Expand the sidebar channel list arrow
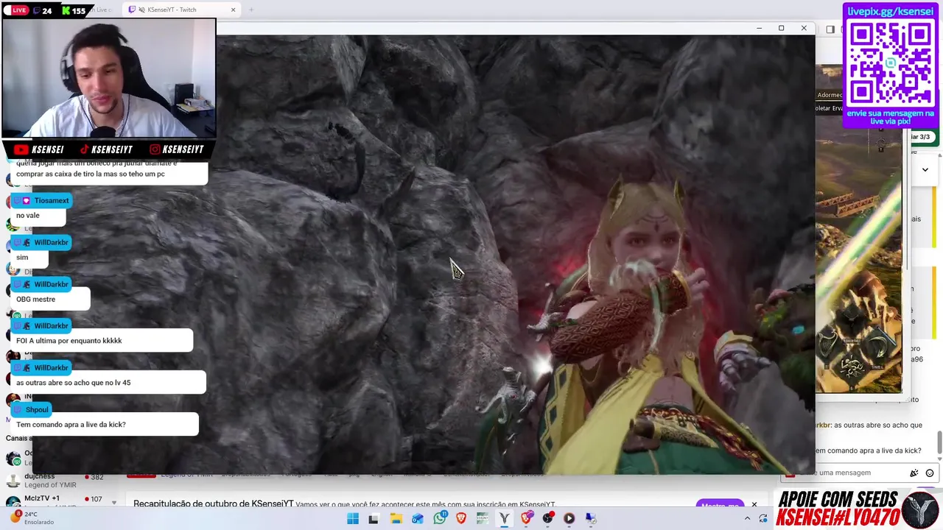 [113, 503]
